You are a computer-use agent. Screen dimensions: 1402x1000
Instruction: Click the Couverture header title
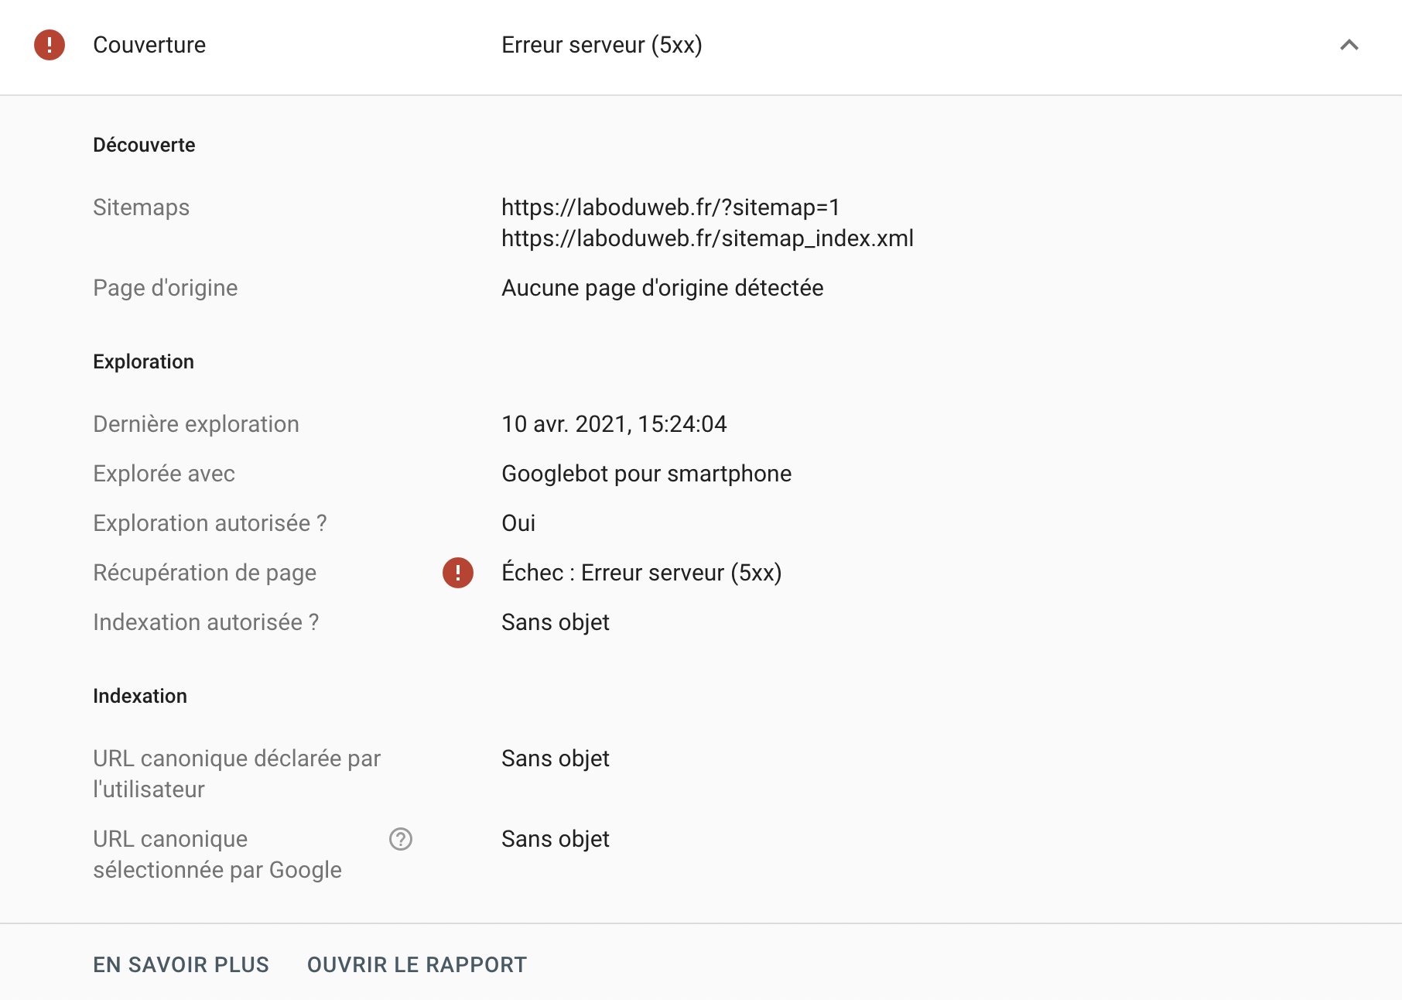pyautogui.click(x=149, y=45)
